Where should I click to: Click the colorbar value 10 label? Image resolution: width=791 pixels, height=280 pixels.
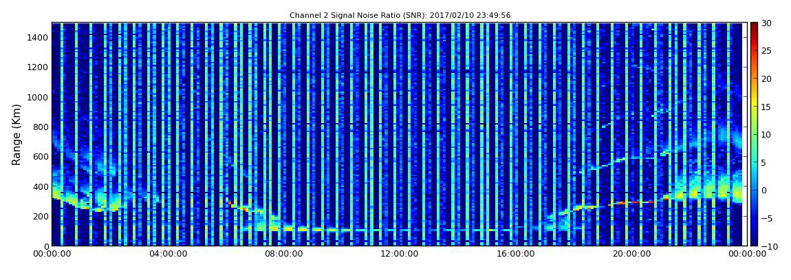(x=766, y=134)
